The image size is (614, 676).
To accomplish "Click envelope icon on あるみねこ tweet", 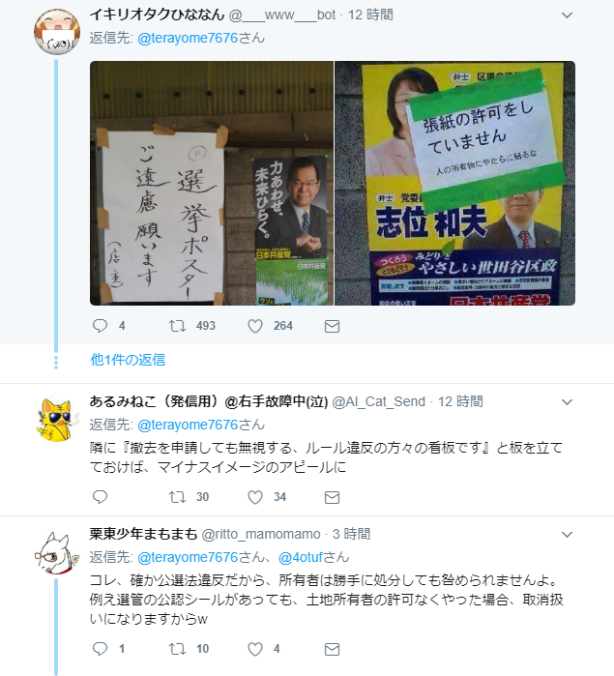I will click(332, 497).
